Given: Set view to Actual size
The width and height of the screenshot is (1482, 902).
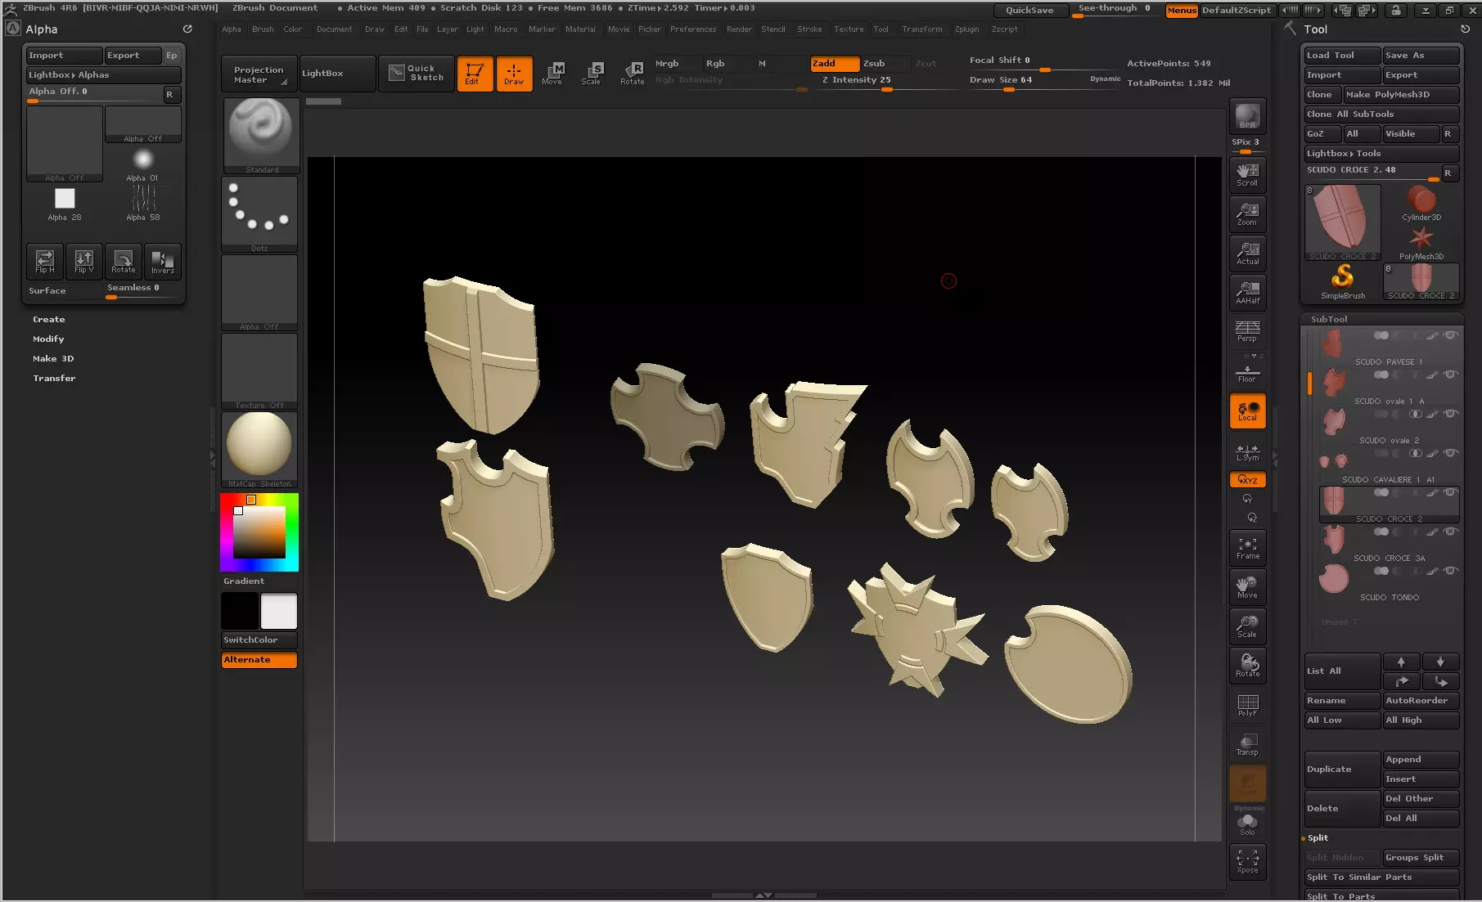Looking at the screenshot, I should pos(1247,254).
